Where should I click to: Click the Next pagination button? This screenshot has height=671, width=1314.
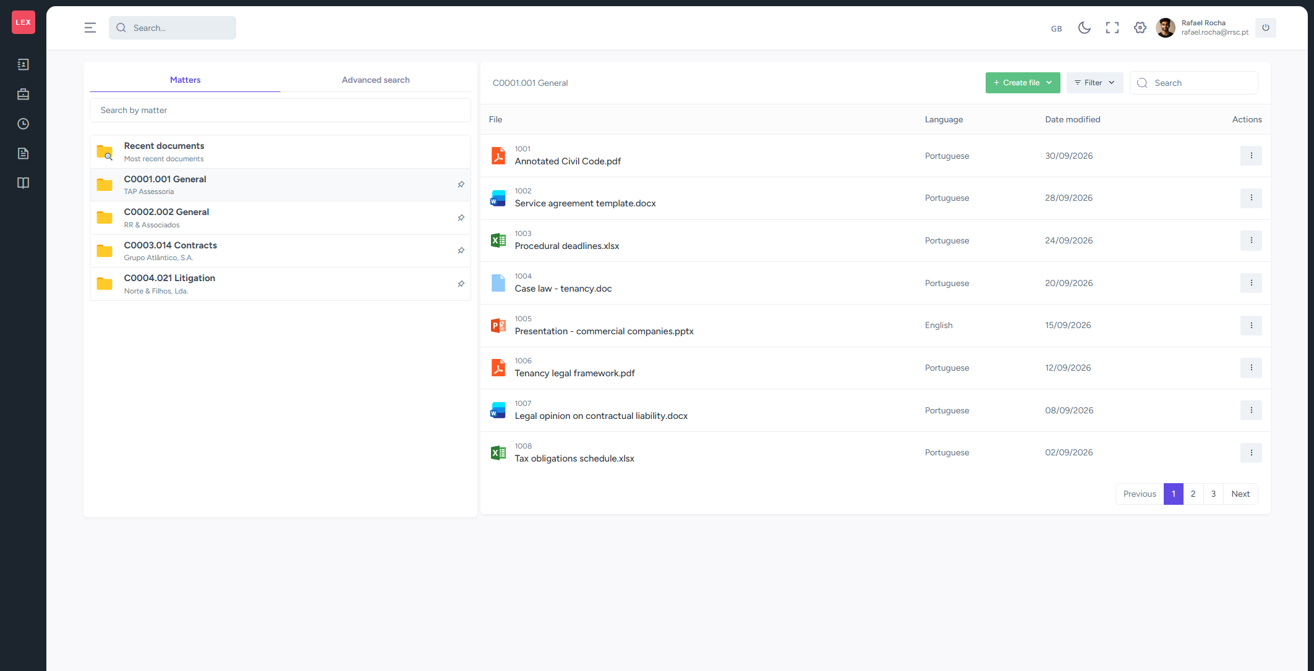(1240, 494)
